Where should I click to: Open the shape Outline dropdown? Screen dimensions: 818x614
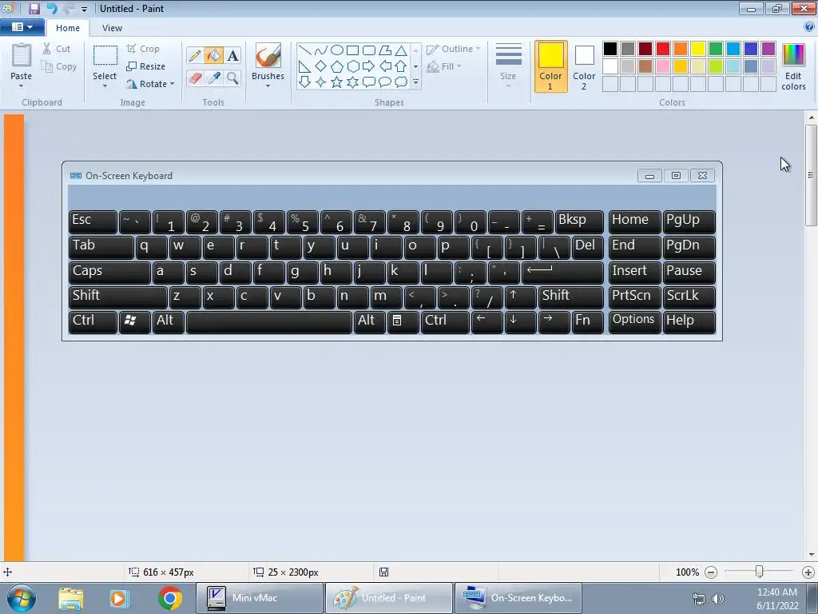click(x=453, y=49)
